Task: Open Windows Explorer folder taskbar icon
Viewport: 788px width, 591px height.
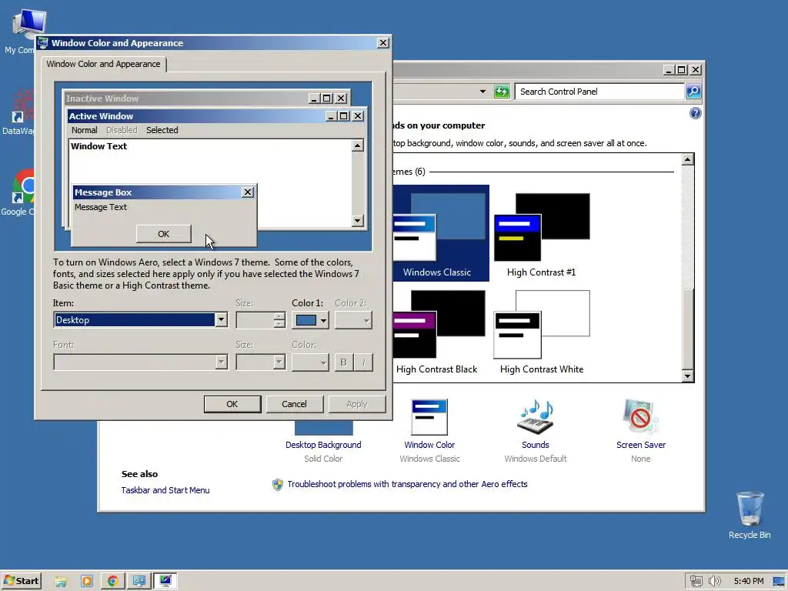Action: [61, 582]
